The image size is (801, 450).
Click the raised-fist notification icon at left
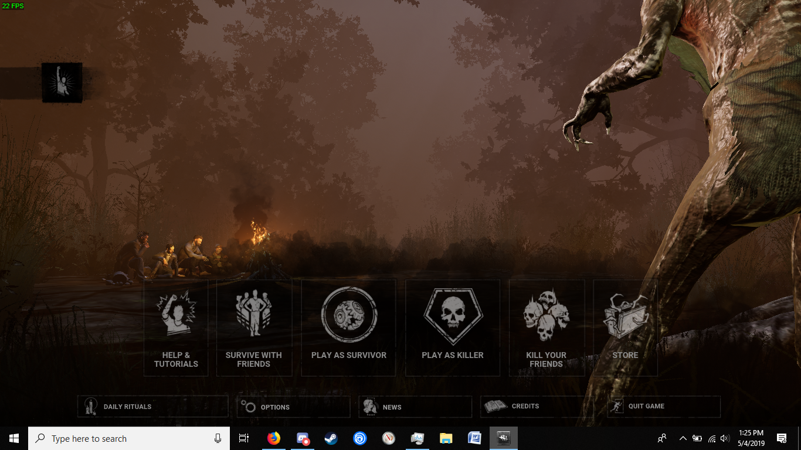[62, 83]
